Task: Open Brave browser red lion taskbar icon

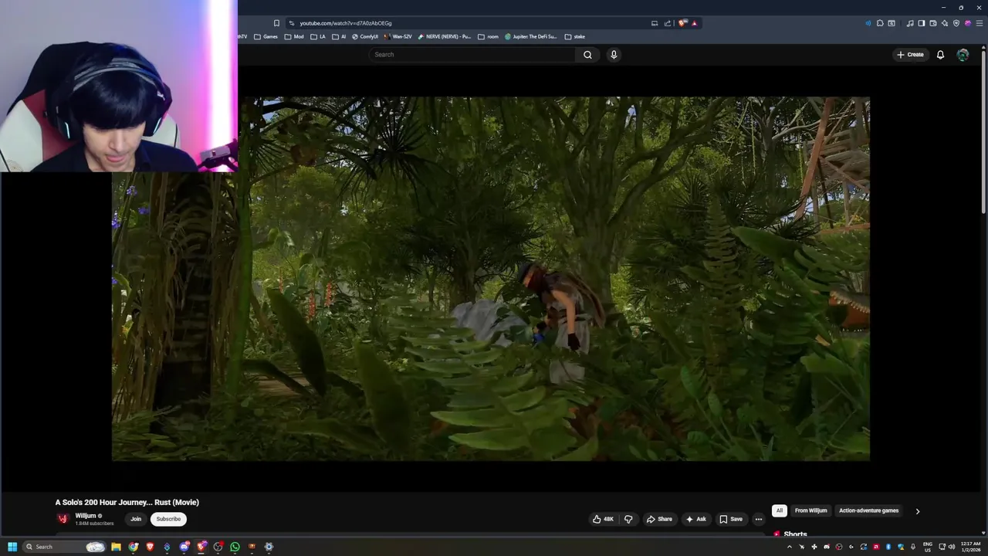Action: [x=150, y=547]
